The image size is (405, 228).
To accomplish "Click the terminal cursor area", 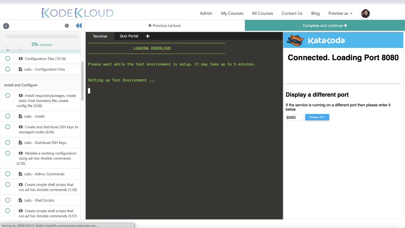I will [x=89, y=91].
